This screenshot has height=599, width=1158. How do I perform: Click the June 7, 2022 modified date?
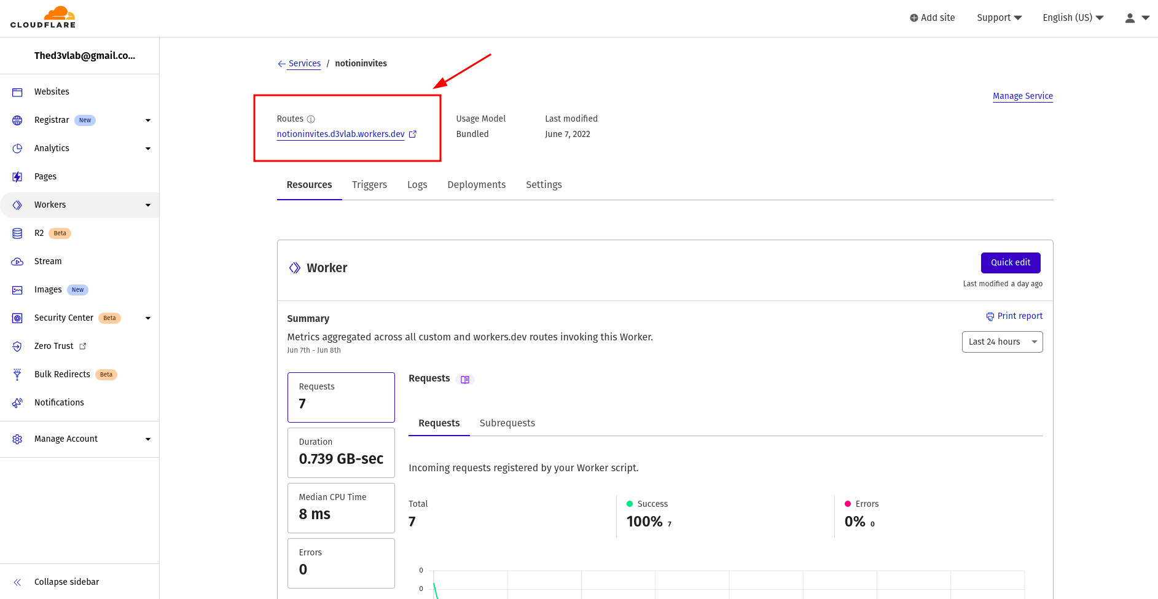[x=568, y=135]
